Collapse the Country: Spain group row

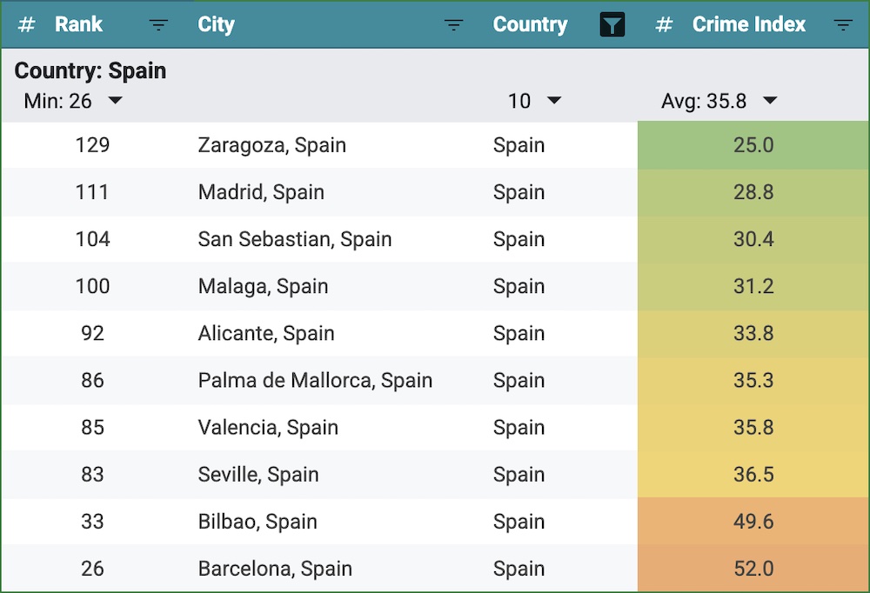90,71
